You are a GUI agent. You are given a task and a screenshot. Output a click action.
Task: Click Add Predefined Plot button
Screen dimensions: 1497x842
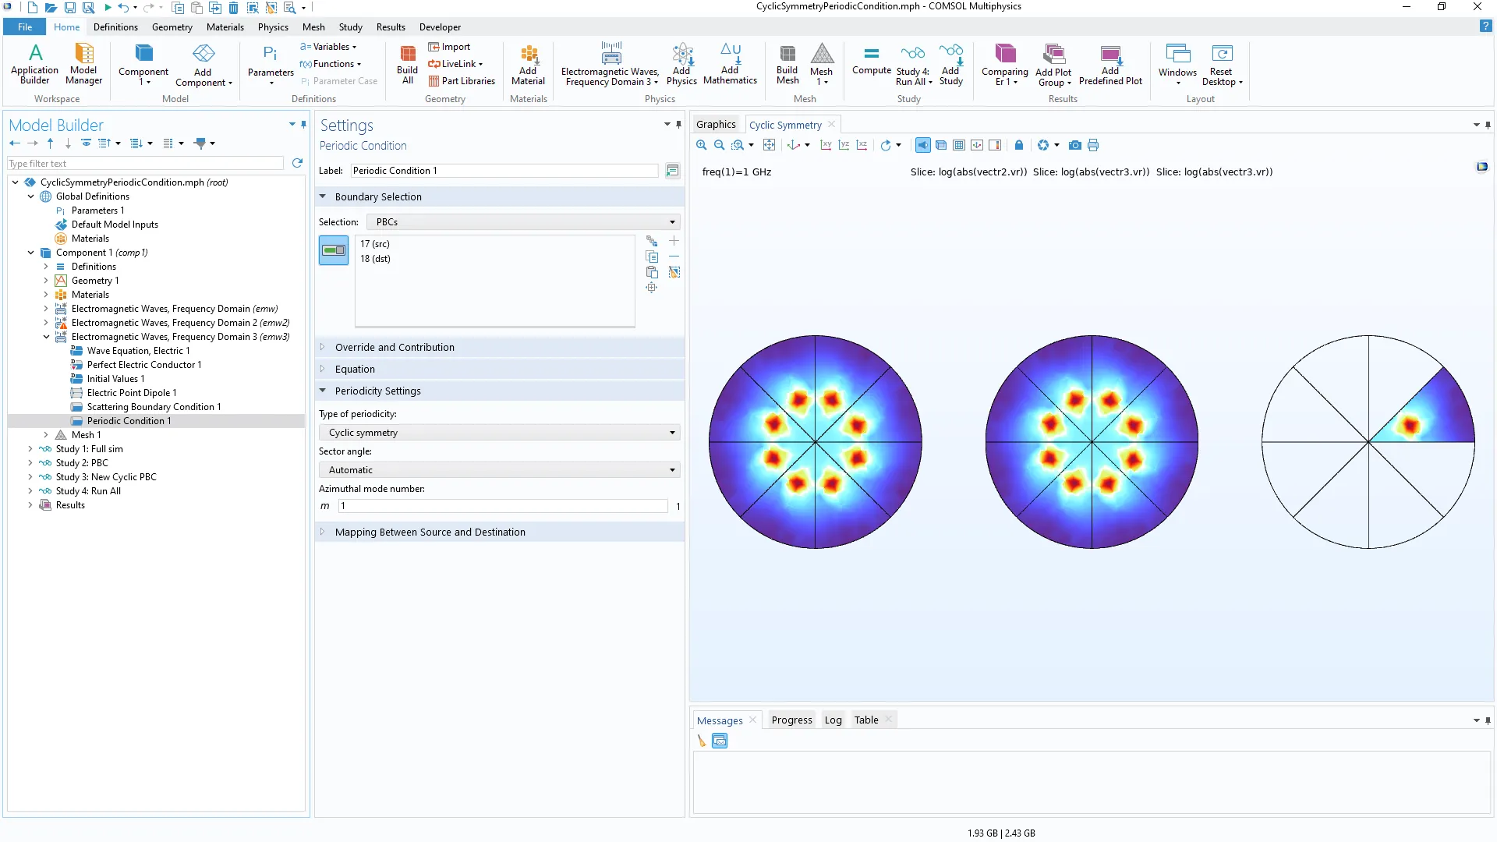click(1110, 65)
